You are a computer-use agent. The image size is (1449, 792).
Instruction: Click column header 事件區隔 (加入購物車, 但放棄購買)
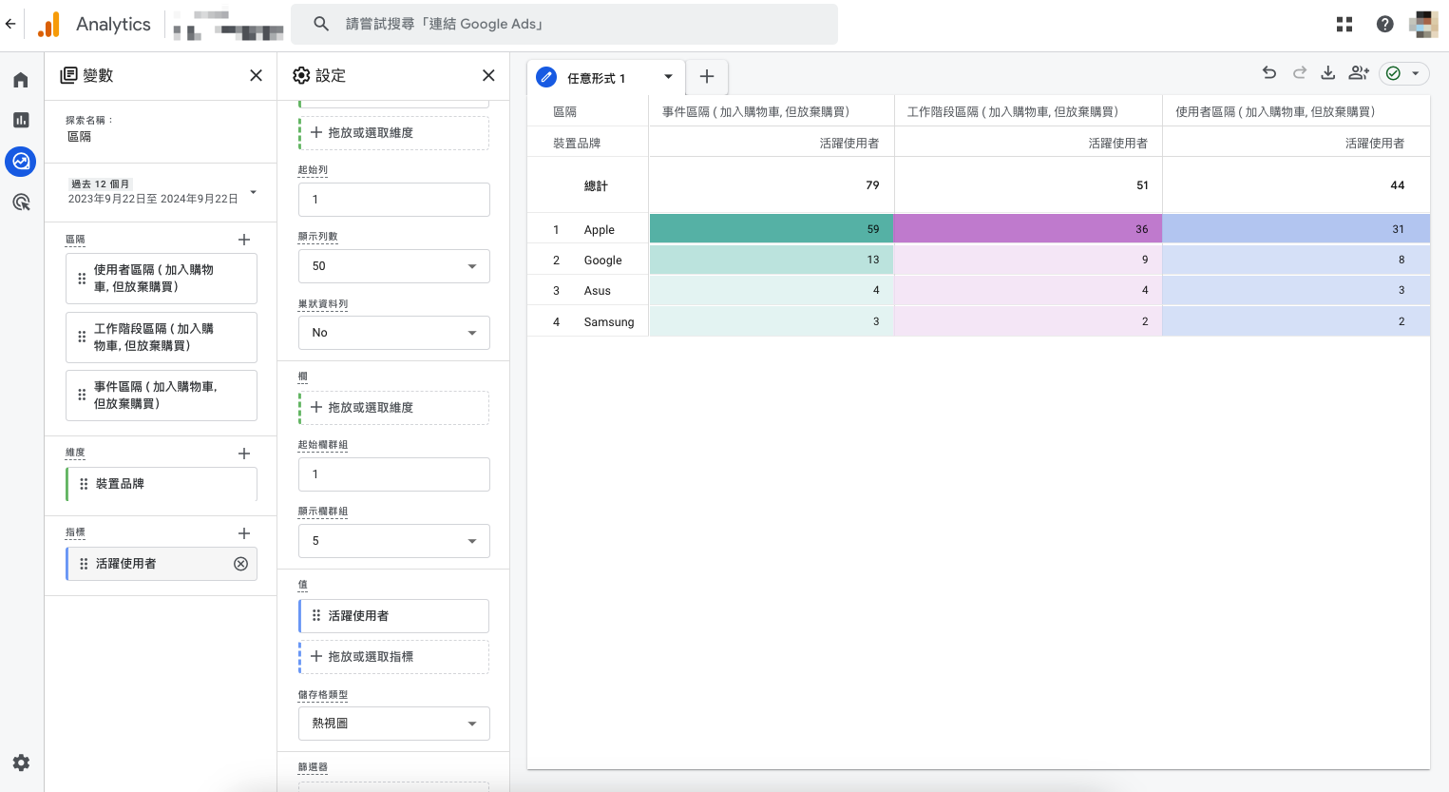[755, 112]
